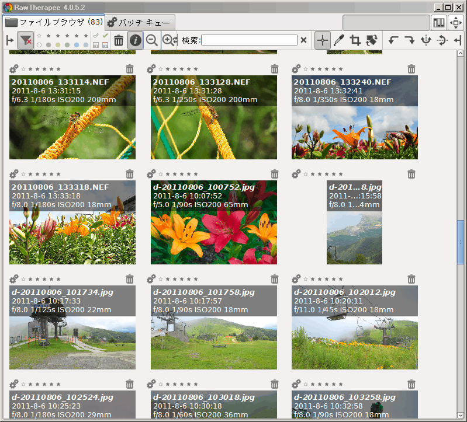Open the ファイルブラウザ tab
The height and width of the screenshot is (422, 467).
tap(53, 23)
